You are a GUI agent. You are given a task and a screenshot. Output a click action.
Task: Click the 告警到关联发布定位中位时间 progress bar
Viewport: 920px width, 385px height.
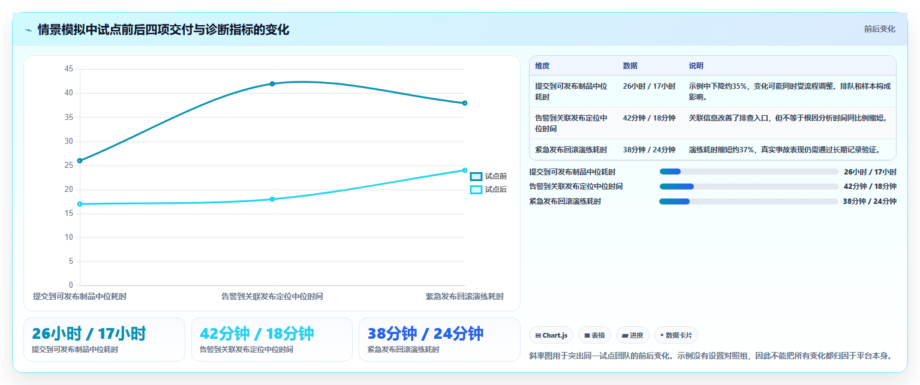[749, 187]
